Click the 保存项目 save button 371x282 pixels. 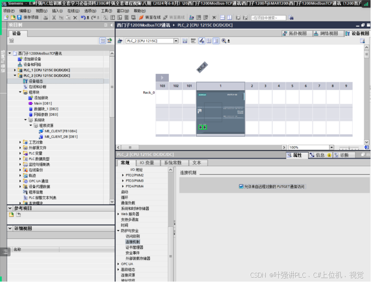(28, 17)
